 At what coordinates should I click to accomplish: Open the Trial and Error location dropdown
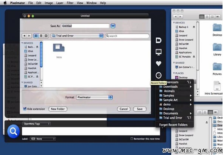coord(77,35)
